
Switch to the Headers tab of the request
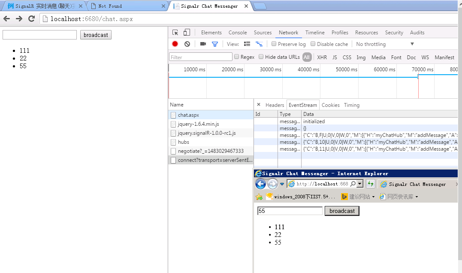pyautogui.click(x=275, y=105)
